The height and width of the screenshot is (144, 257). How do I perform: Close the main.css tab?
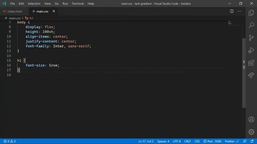[54, 11]
